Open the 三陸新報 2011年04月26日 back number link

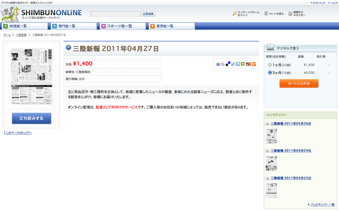(x=291, y=124)
